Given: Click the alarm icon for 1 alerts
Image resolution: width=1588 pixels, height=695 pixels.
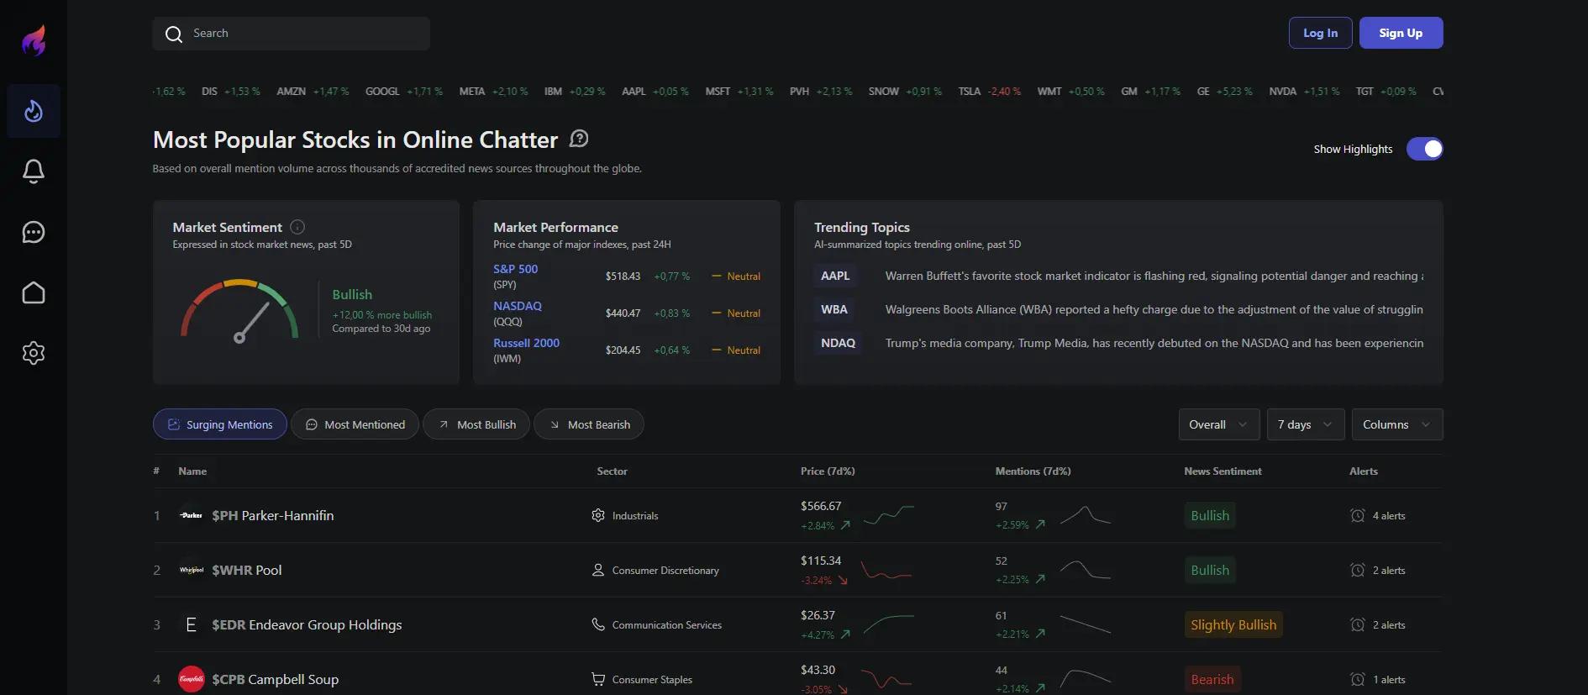Looking at the screenshot, I should tap(1357, 679).
